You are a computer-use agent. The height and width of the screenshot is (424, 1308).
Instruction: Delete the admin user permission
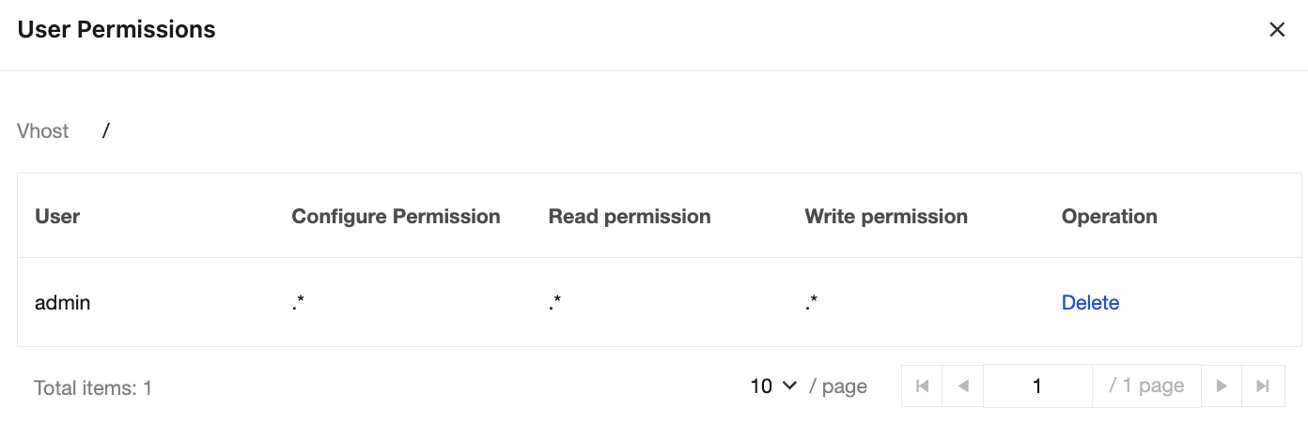1090,303
